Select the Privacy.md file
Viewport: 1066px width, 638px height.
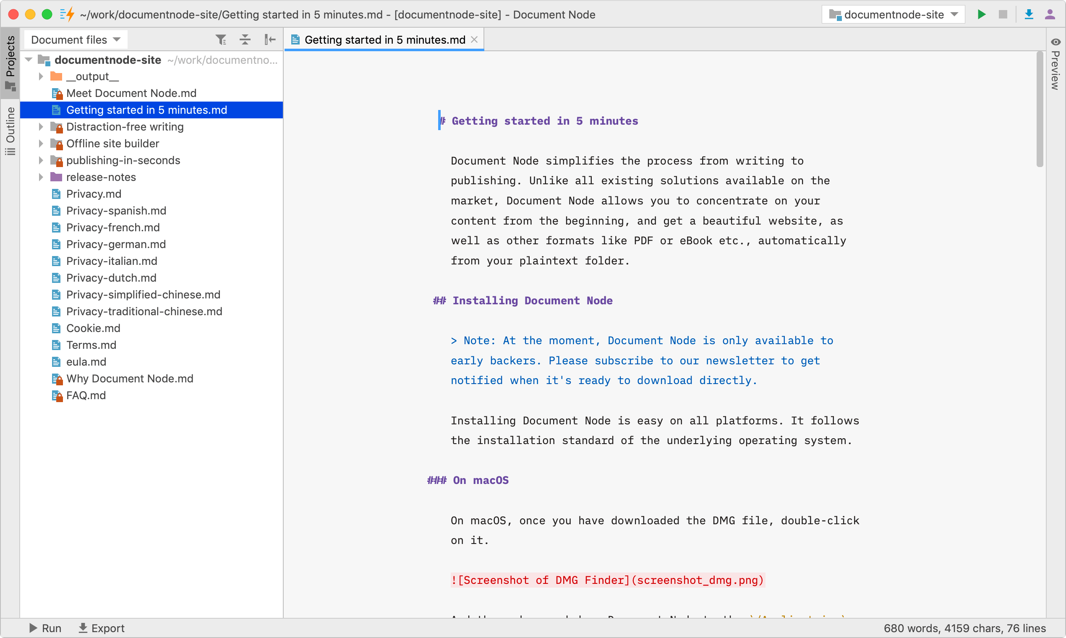[94, 194]
